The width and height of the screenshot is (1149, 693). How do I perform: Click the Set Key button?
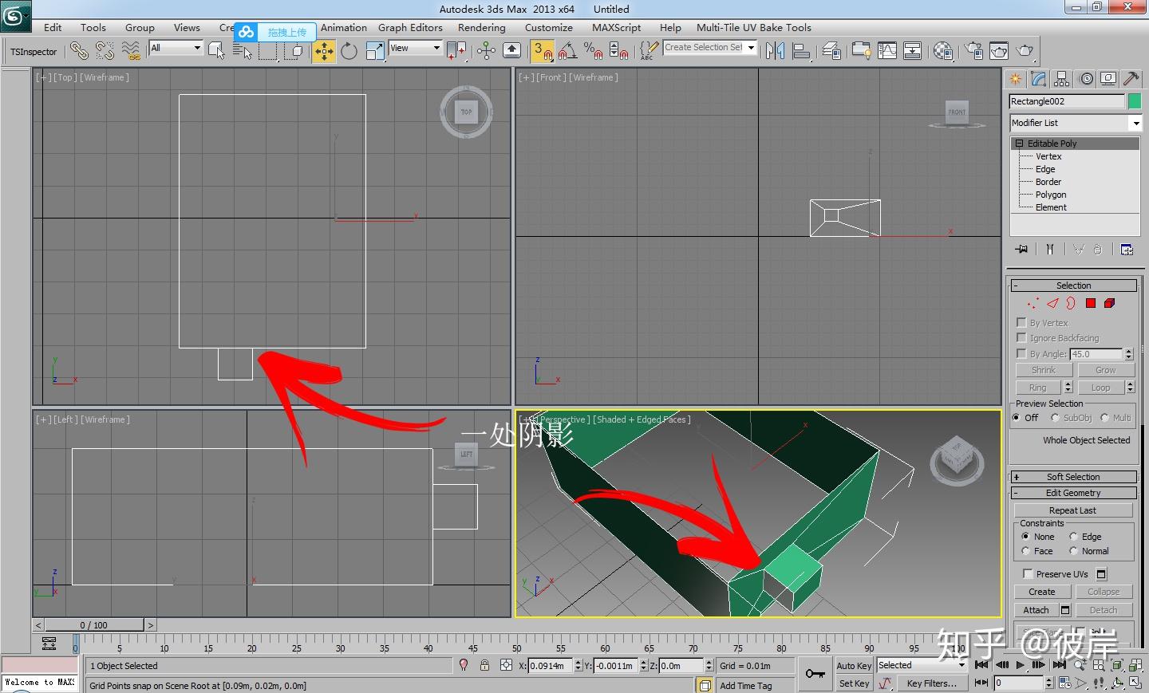[854, 683]
